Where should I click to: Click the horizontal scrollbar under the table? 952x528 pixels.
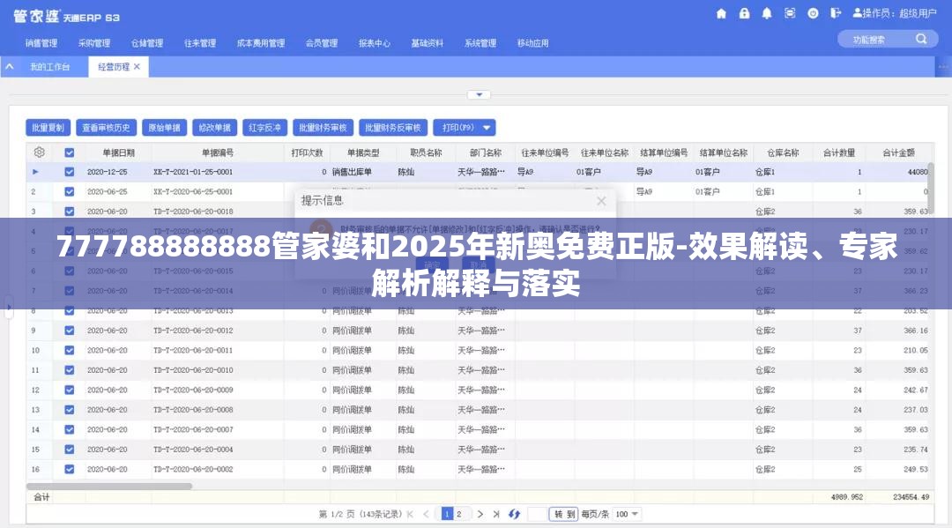click(109, 486)
